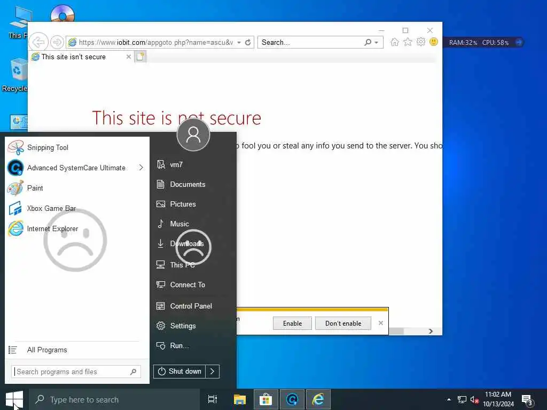Open Favorites star icon in IE
Viewport: 547px width, 410px height.
pos(408,42)
